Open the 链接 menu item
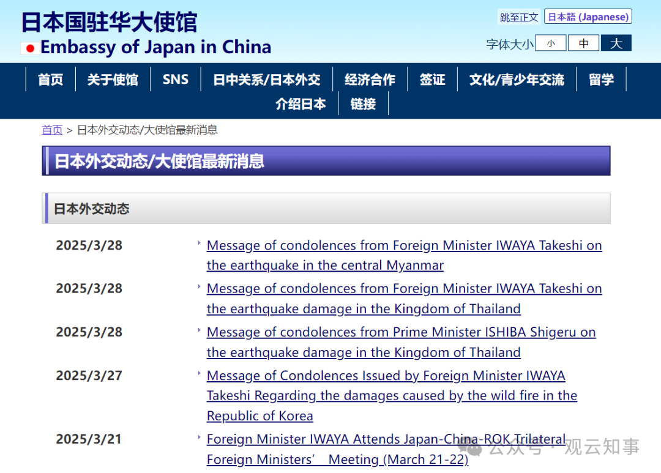 [362, 104]
